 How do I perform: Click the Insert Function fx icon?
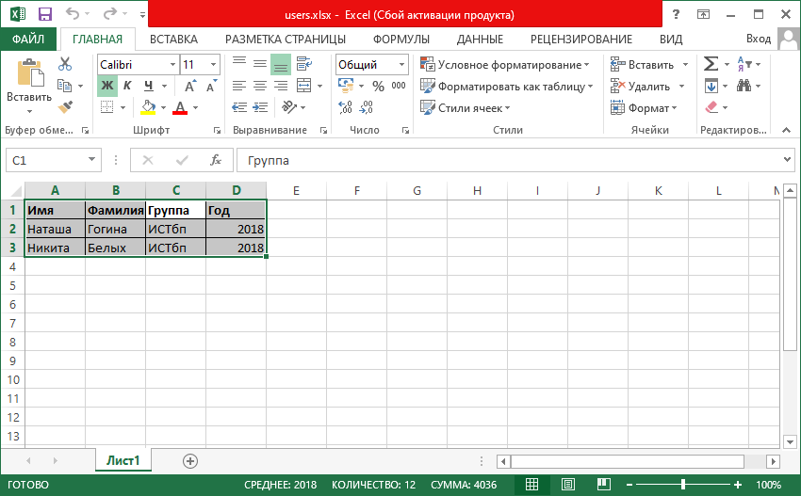click(x=216, y=160)
